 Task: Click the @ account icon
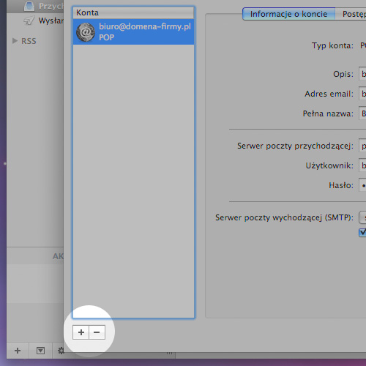86,32
